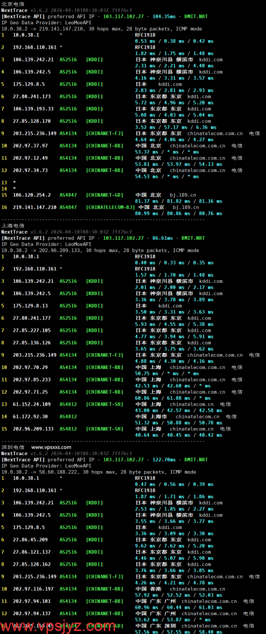Select hop IP 27.85.128.170
This screenshot has height=634, width=266.
[32, 121]
